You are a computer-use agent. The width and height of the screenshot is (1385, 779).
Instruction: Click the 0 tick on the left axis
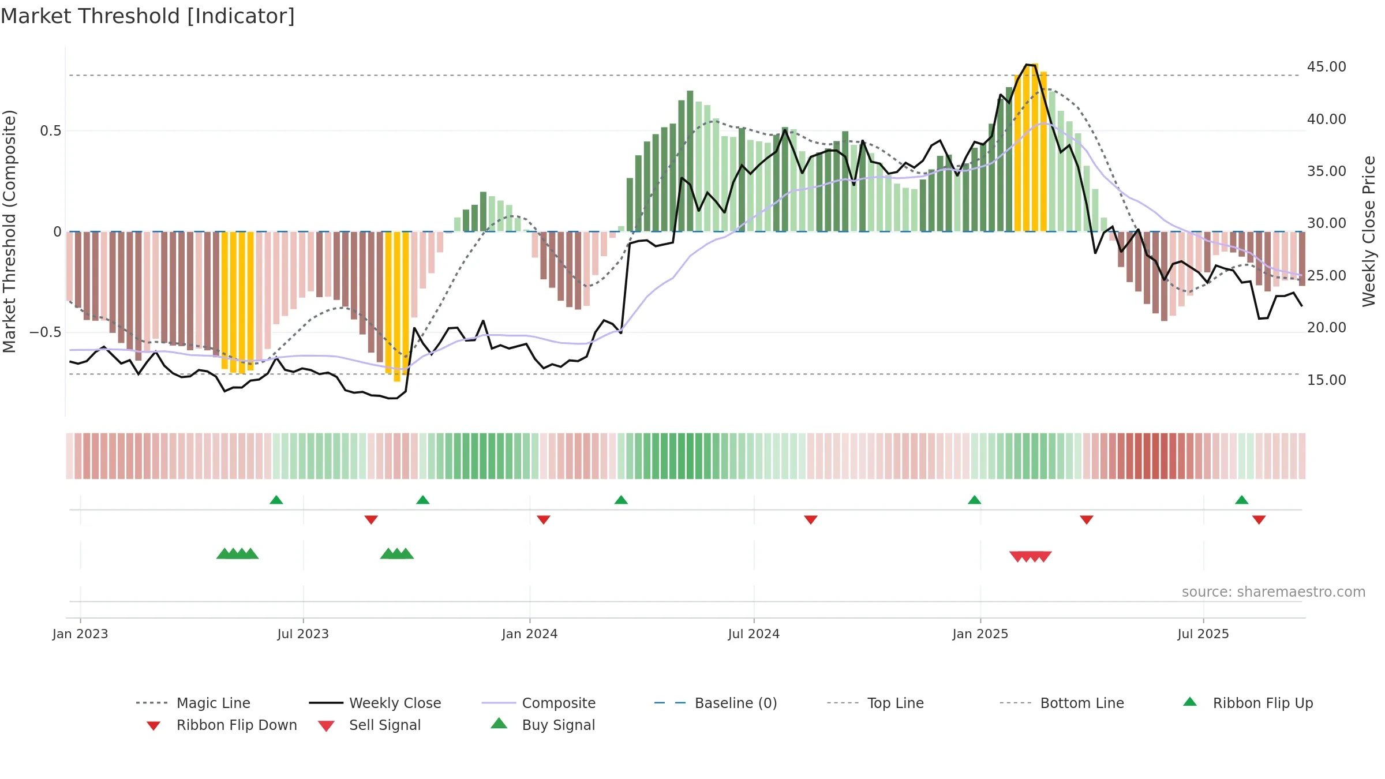[57, 232]
